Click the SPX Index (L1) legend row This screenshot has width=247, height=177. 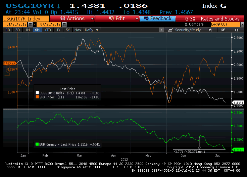click(x=68, y=97)
